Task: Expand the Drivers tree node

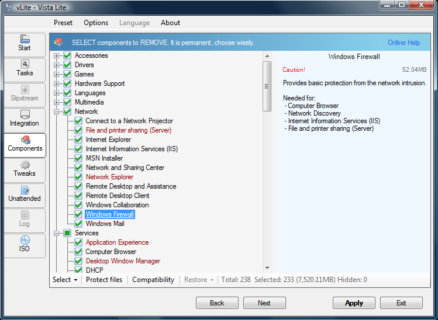Action: tap(56, 65)
